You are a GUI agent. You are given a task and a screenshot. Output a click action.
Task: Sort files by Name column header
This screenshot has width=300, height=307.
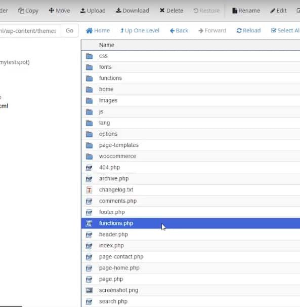[107, 45]
